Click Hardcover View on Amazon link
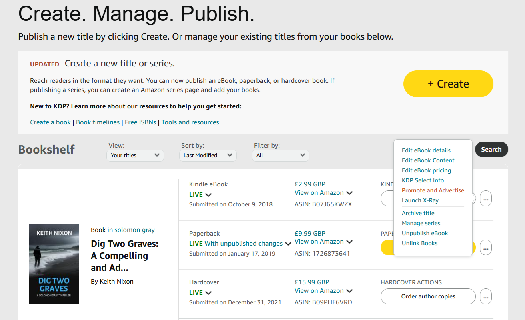 [319, 291]
